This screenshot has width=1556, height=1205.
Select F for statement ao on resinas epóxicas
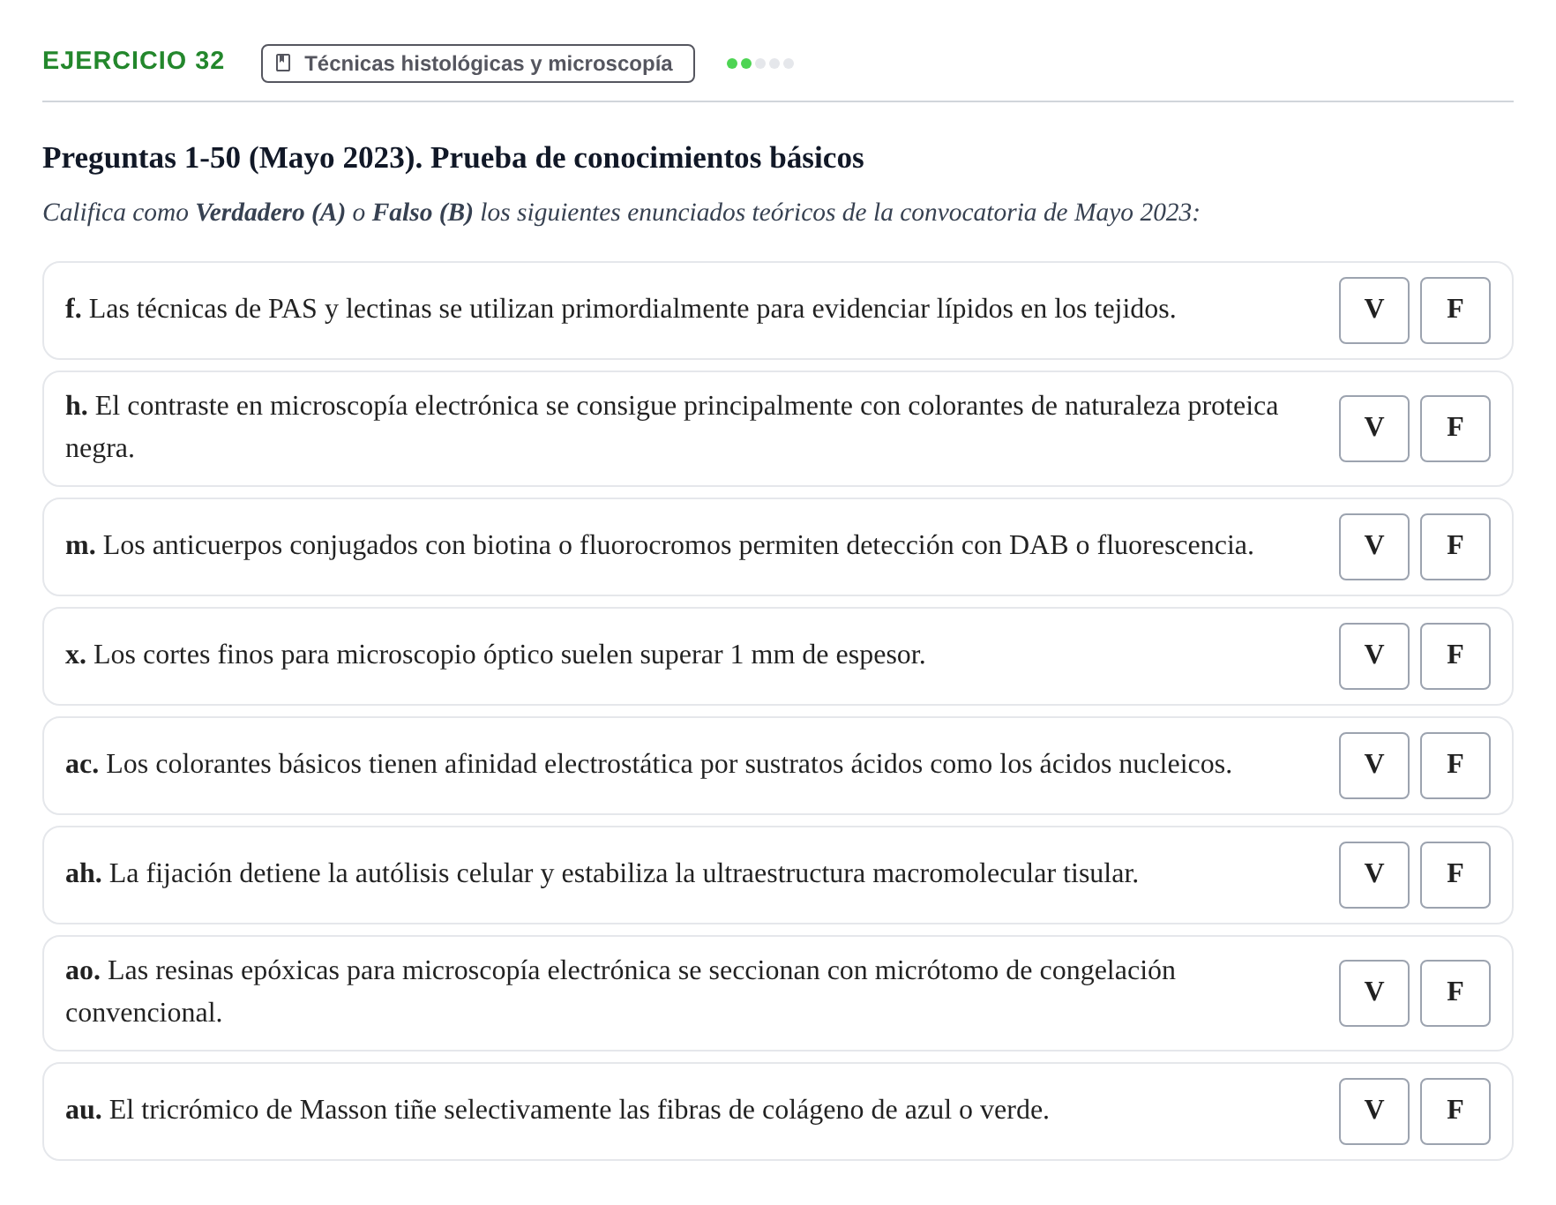pos(1455,993)
